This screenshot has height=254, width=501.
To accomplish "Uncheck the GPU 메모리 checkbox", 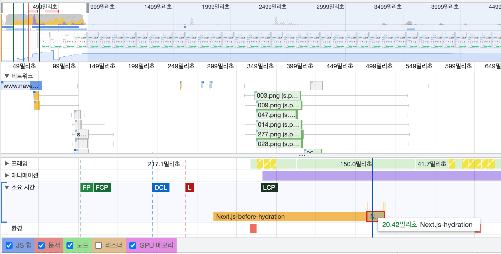I will [x=133, y=245].
